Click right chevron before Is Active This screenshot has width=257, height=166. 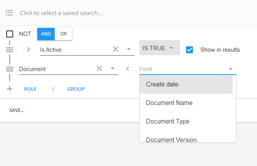[x=28, y=49]
